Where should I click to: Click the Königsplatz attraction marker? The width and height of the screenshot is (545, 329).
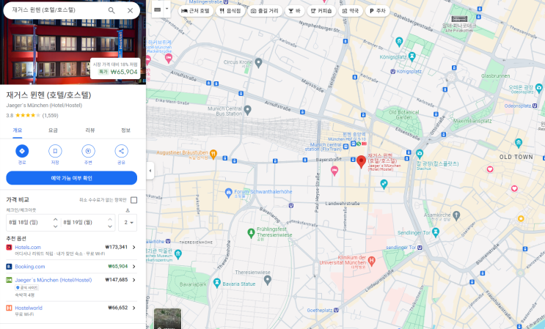click(x=412, y=56)
